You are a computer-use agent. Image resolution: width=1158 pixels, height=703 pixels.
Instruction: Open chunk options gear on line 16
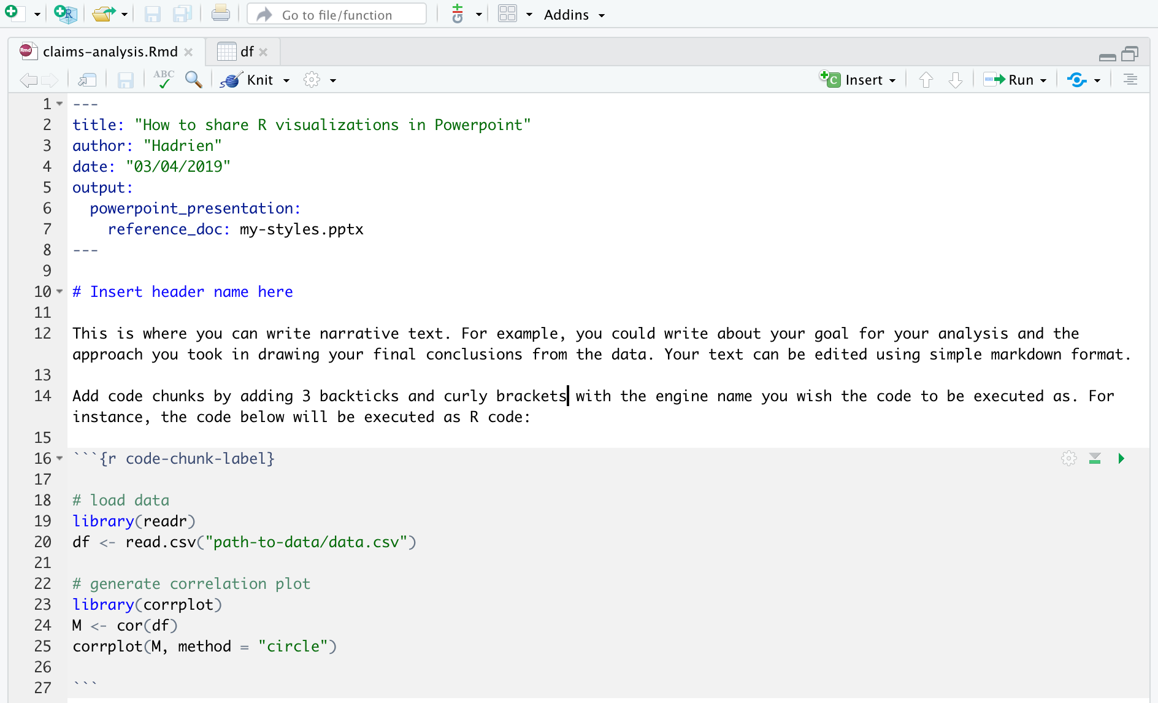click(x=1068, y=459)
